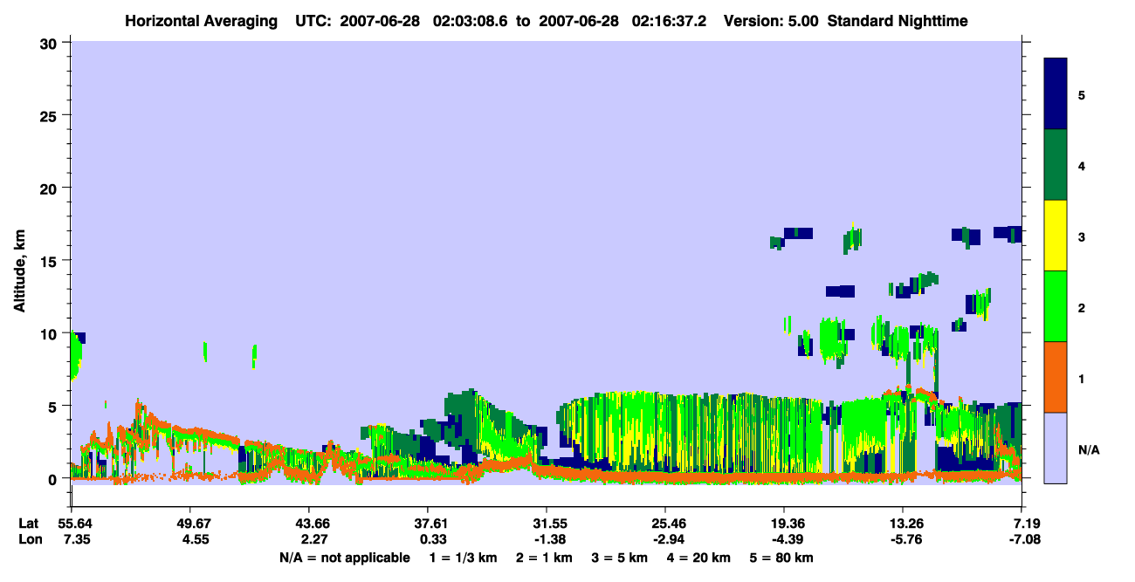Click the altitude tick label 5

pyautogui.click(x=55, y=406)
